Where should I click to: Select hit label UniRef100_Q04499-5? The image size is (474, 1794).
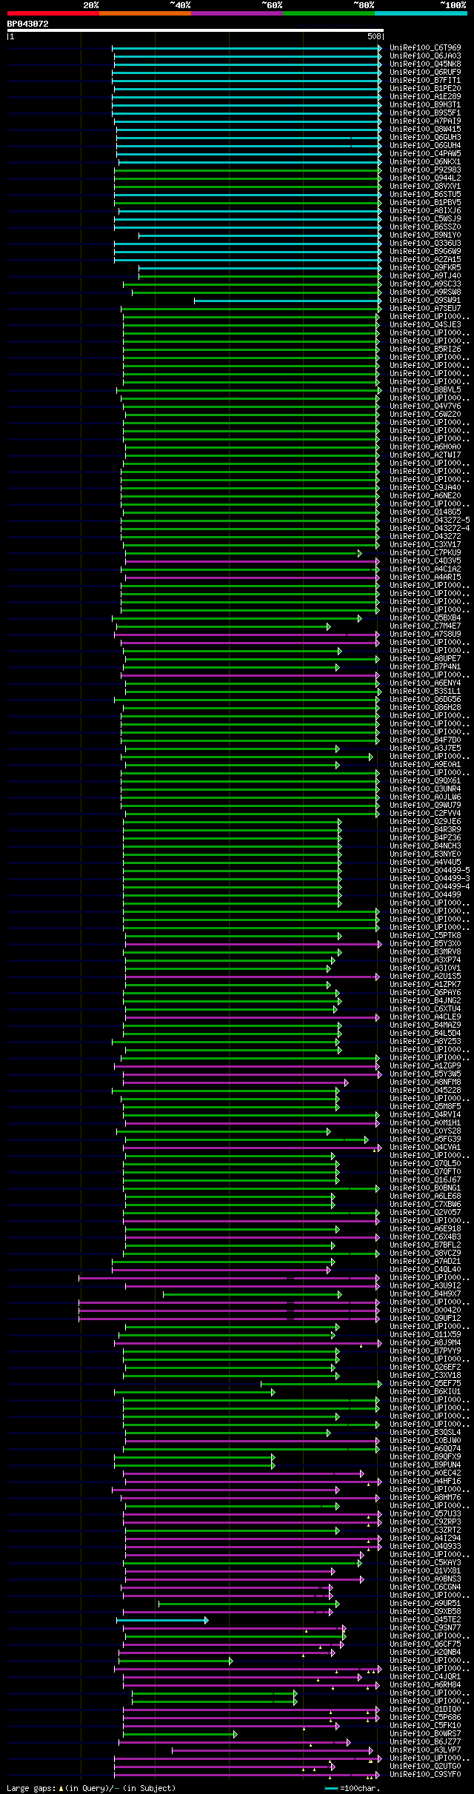click(x=430, y=871)
